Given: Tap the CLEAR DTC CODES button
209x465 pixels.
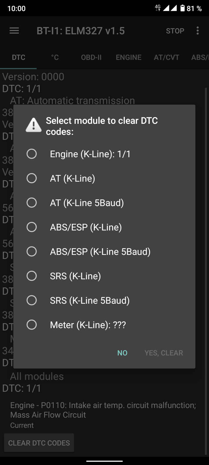Looking at the screenshot, I should tap(39, 443).
